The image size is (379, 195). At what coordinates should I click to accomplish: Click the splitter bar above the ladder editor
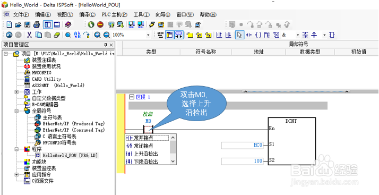point(247,91)
